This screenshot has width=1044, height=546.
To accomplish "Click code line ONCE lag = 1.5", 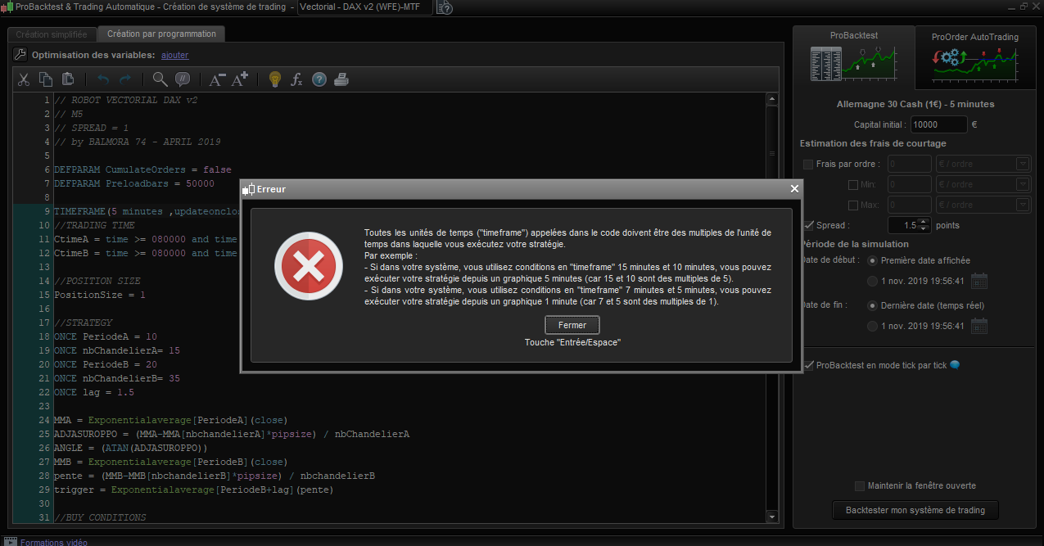I will 93,392.
